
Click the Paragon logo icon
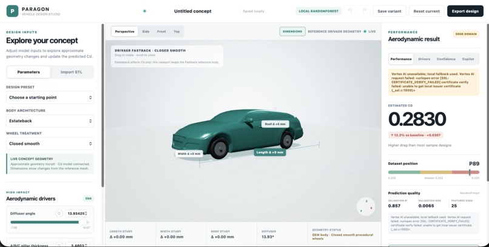[x=13, y=11]
